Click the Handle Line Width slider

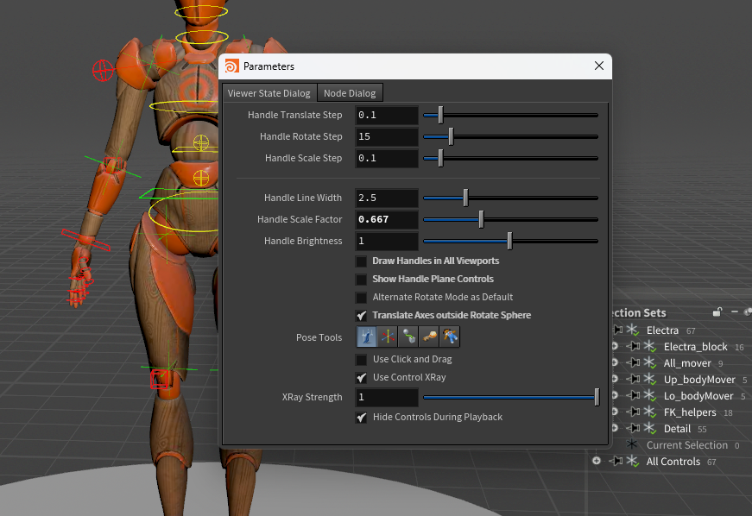pos(511,198)
